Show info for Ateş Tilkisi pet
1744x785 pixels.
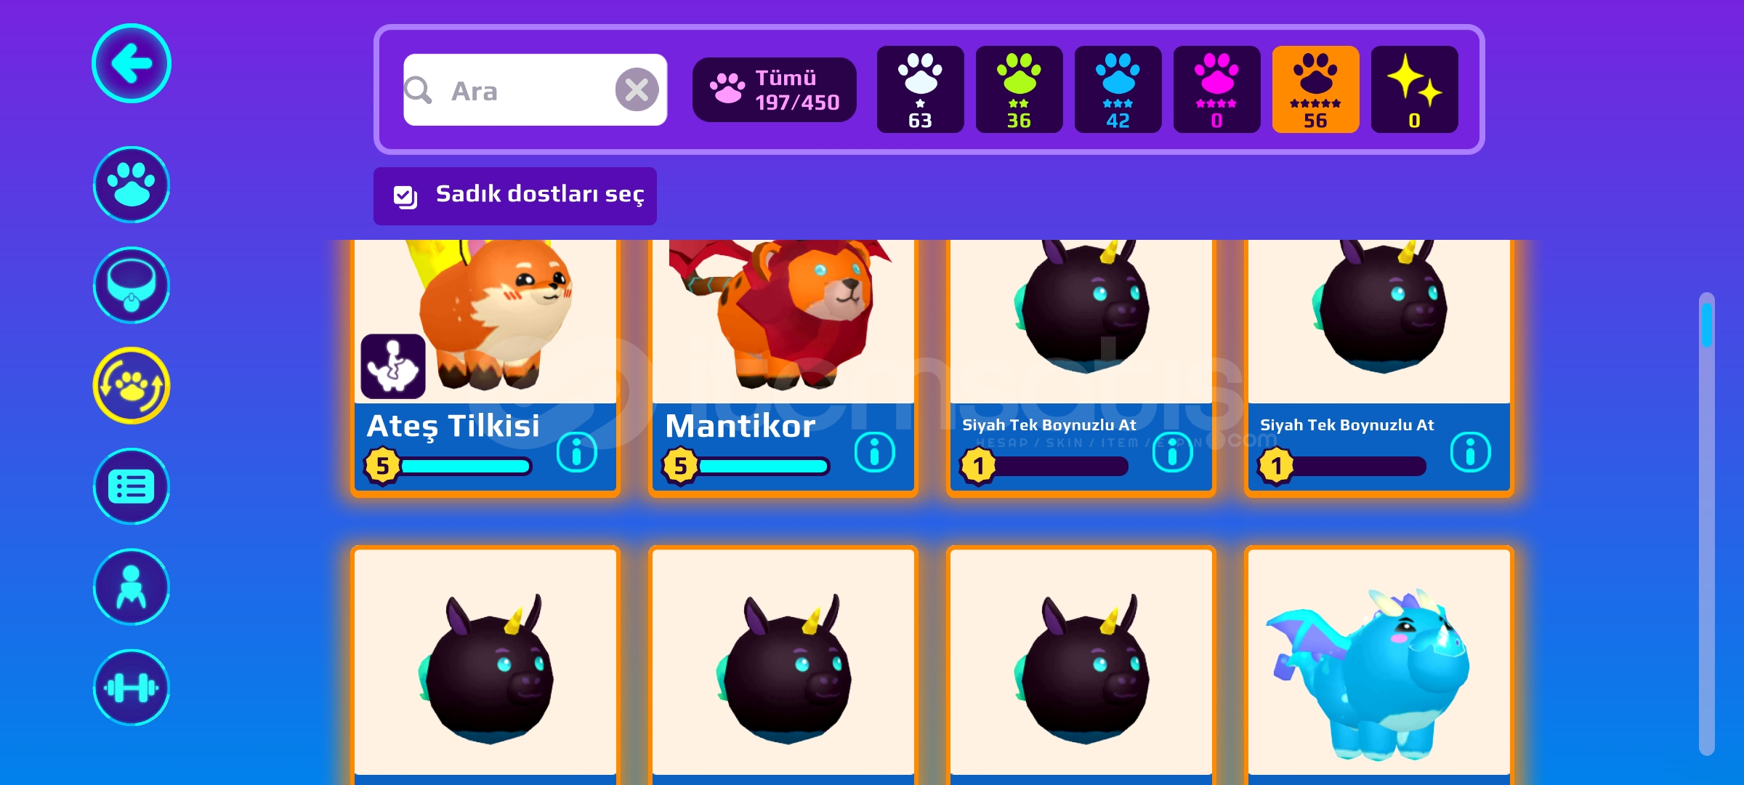click(x=576, y=452)
